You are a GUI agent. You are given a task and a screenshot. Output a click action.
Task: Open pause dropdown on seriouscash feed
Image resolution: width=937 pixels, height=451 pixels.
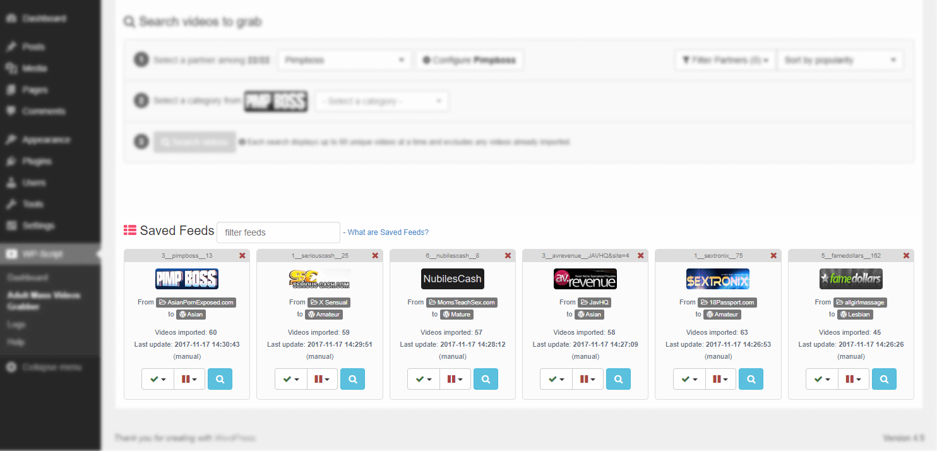[x=322, y=379]
